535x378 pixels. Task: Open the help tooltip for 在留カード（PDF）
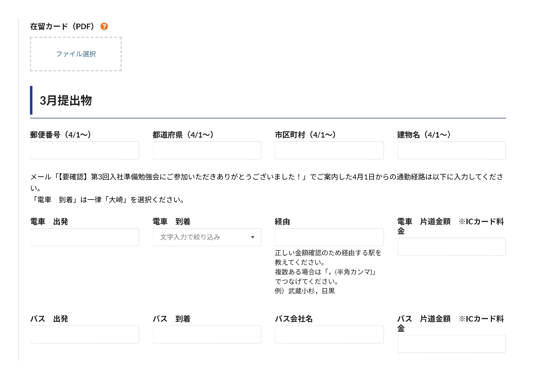(105, 26)
